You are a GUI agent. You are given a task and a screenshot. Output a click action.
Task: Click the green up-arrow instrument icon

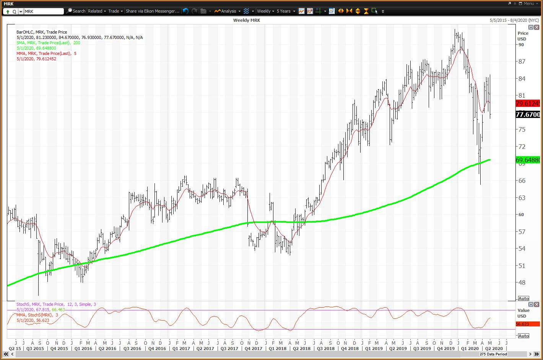pyautogui.click(x=8, y=11)
